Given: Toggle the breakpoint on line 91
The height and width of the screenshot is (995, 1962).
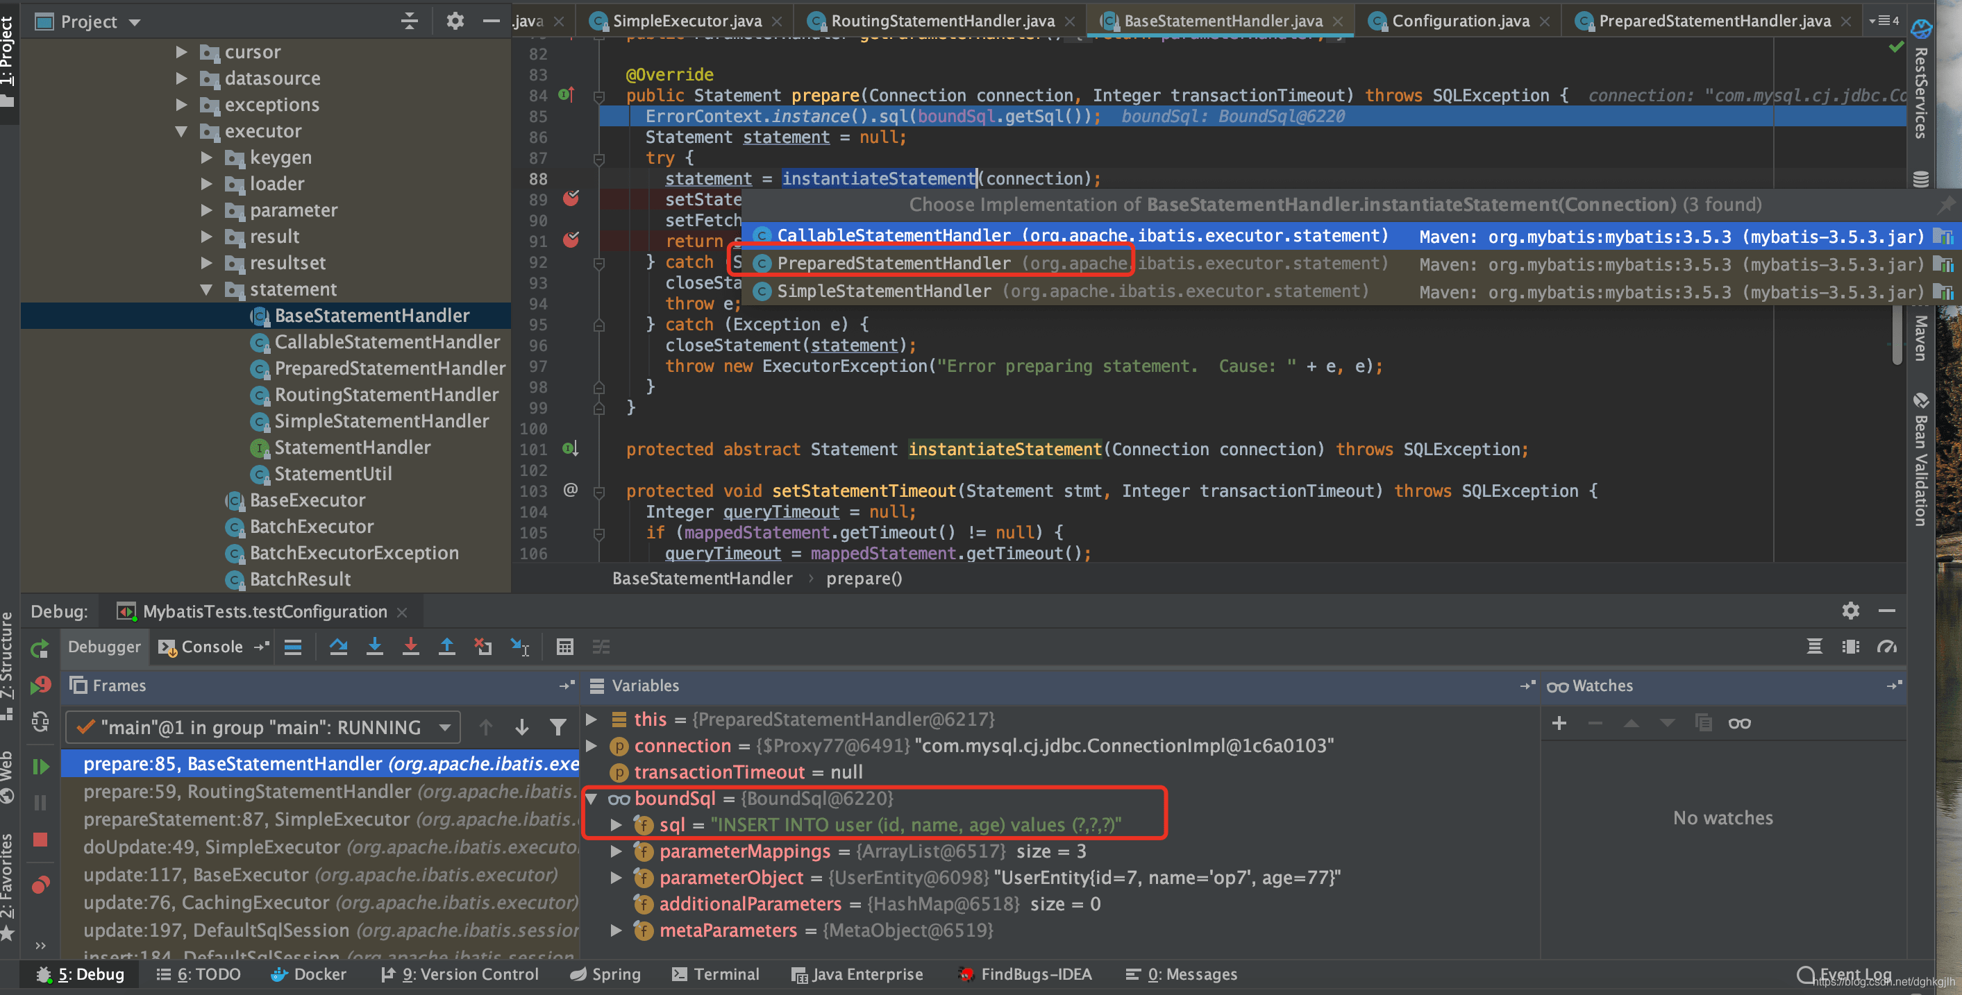Looking at the screenshot, I should 571,240.
